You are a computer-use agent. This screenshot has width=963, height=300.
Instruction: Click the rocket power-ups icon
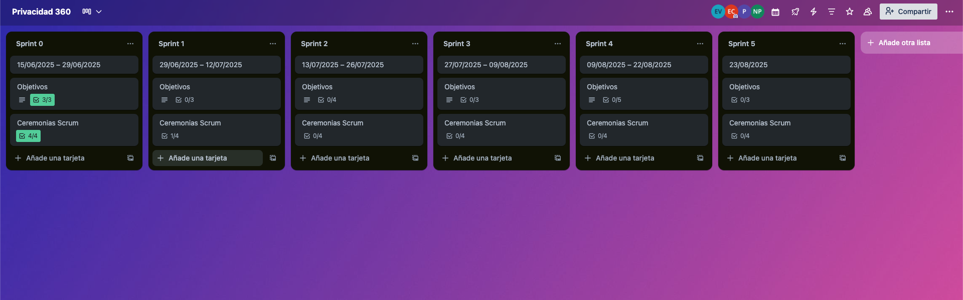[795, 12]
